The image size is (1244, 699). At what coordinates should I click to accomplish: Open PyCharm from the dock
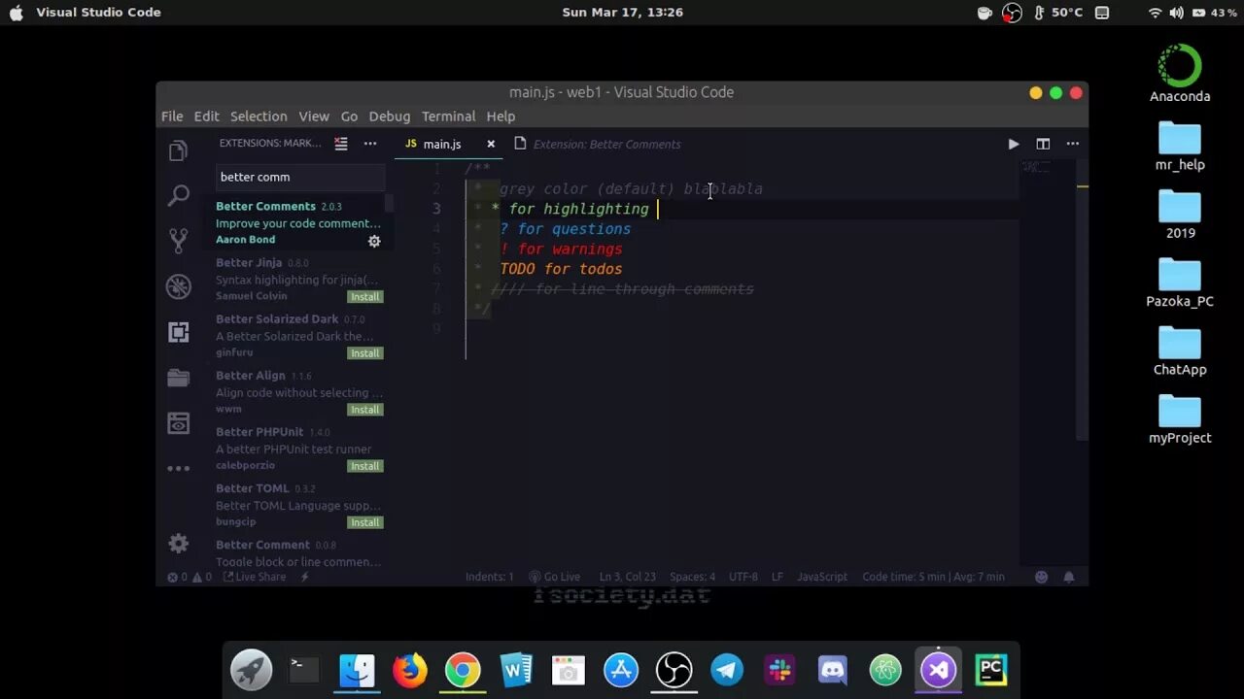click(990, 670)
